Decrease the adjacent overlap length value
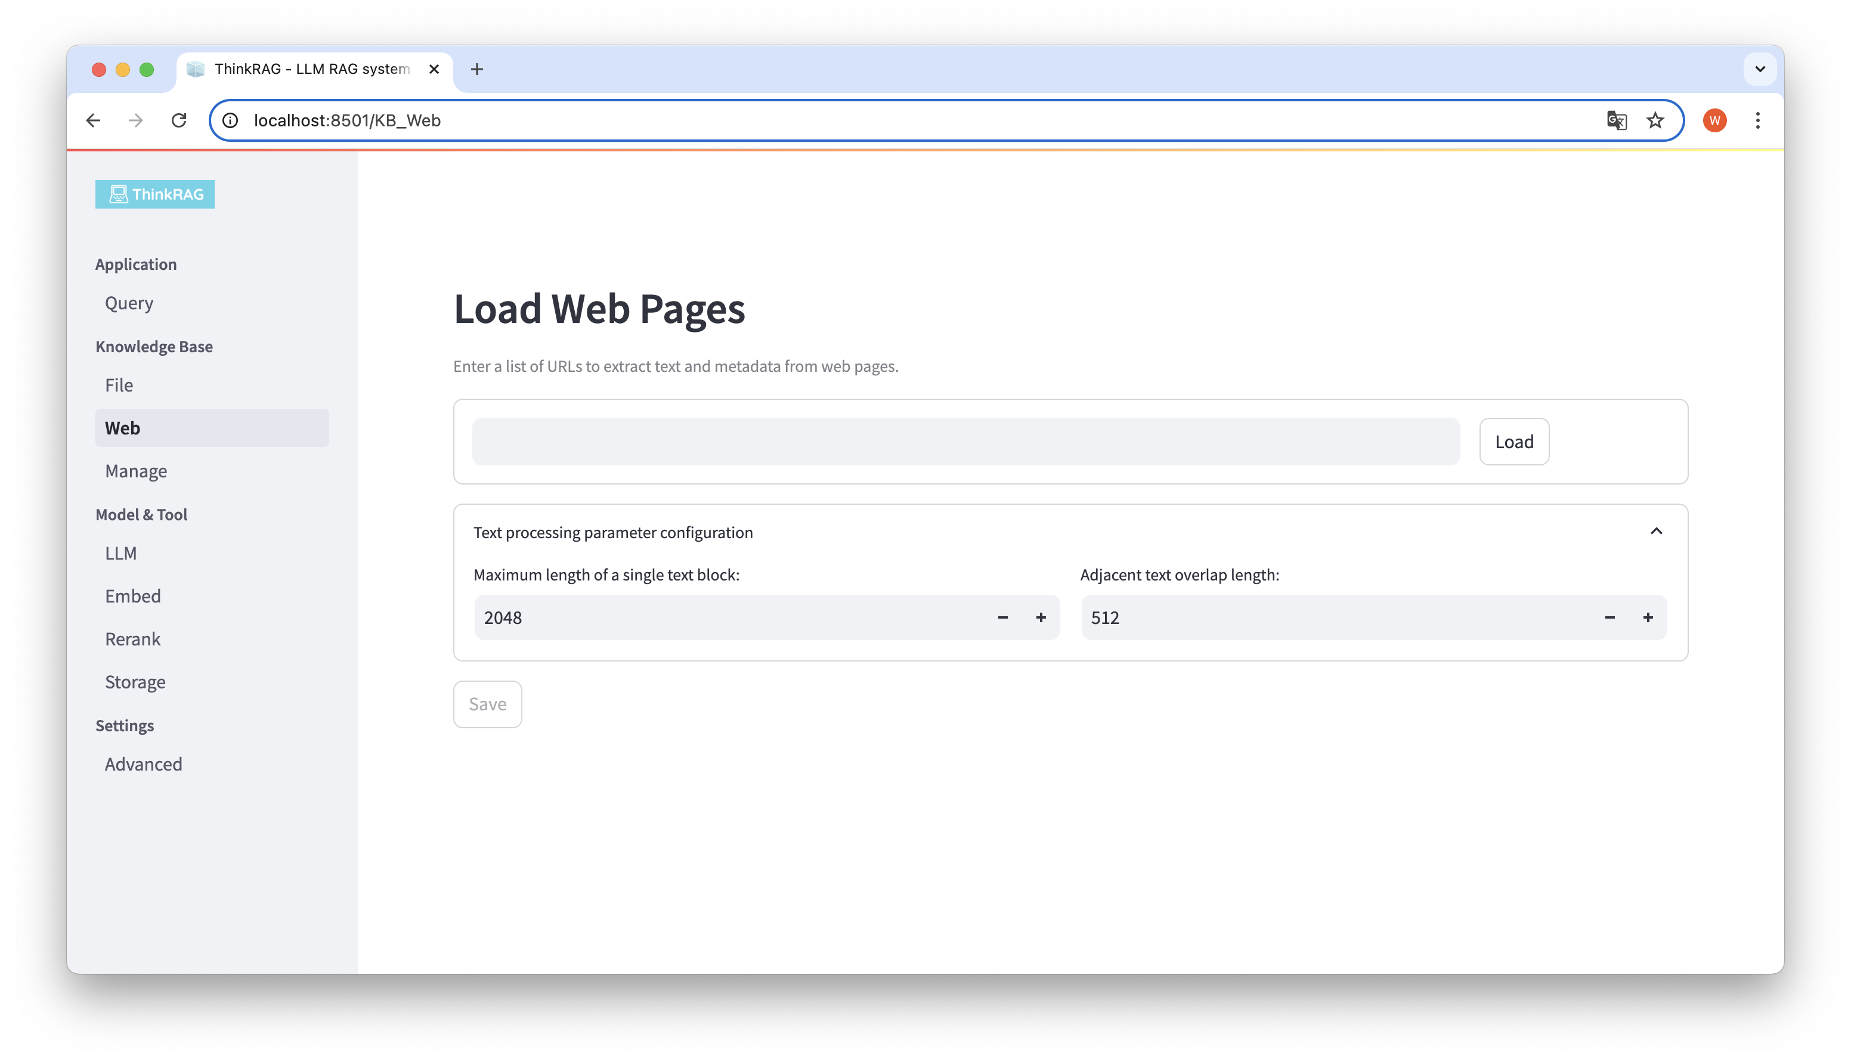The image size is (1851, 1062). pos(1607,617)
